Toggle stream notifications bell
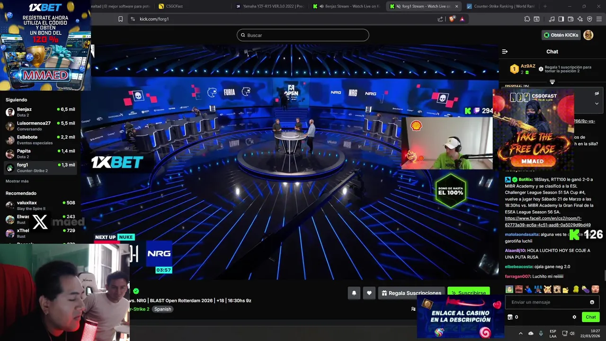 tap(354, 293)
